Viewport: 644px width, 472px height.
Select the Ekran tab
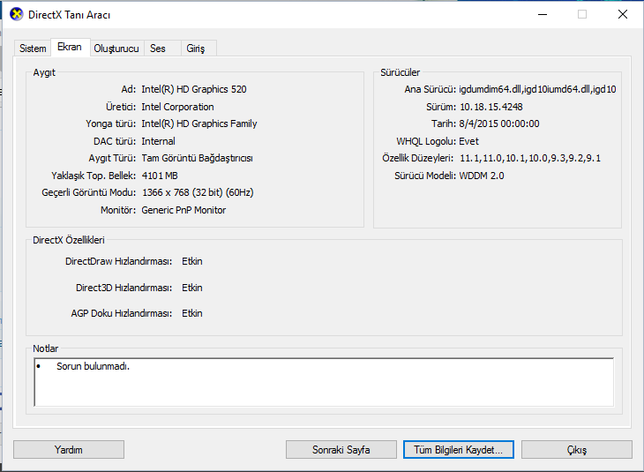[70, 47]
